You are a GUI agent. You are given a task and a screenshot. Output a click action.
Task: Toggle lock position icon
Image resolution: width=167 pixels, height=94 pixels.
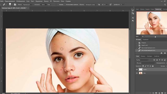pos(148,66)
